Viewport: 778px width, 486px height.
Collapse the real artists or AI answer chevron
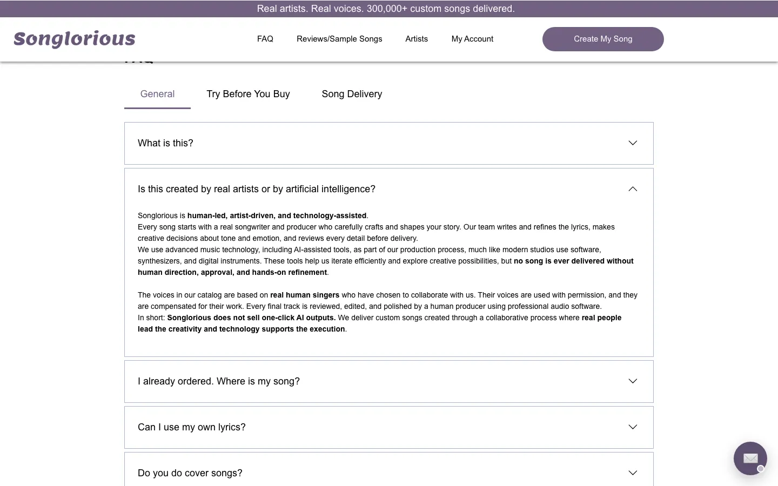tap(633, 189)
